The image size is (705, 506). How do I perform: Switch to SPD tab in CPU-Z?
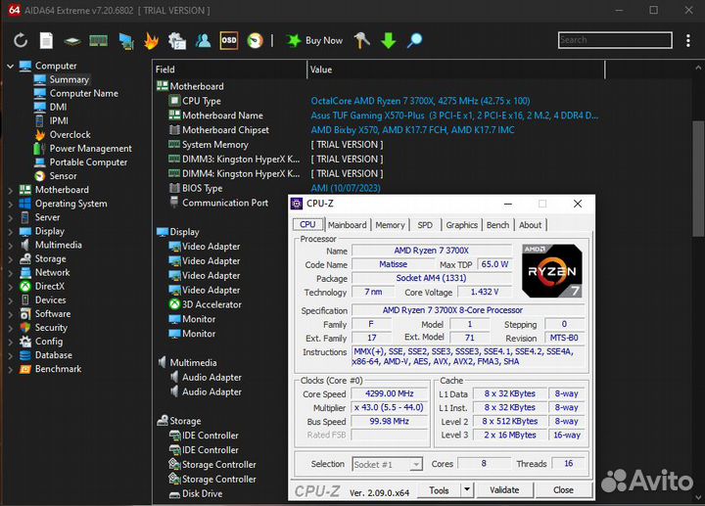(425, 225)
